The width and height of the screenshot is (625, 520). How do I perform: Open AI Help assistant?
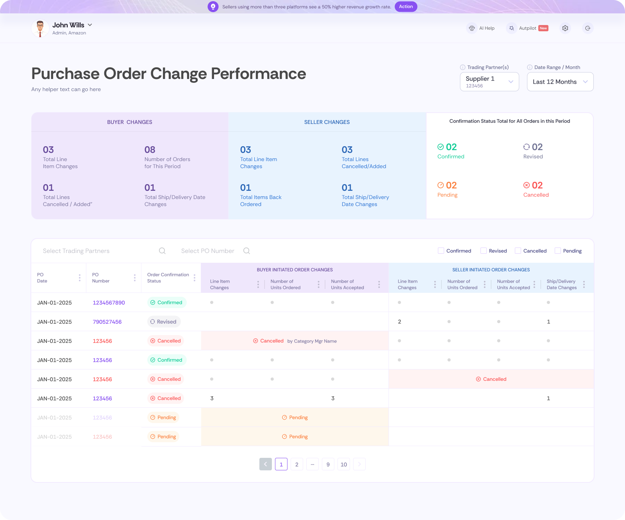coord(481,28)
